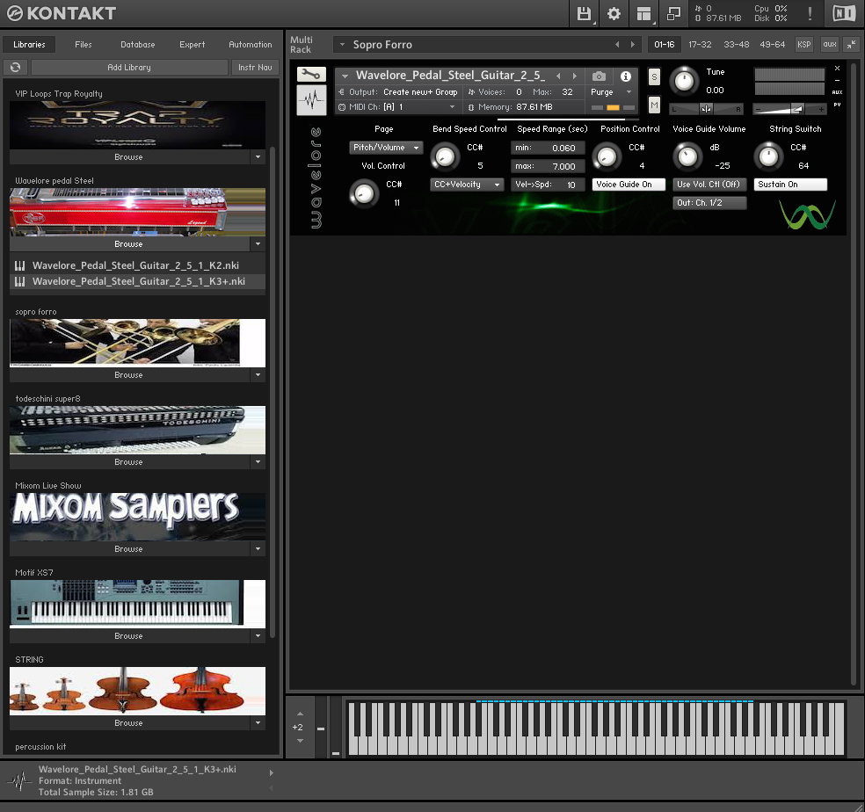Open todeschini super8 library options arrow
The width and height of the screenshot is (865, 812).
tap(258, 461)
